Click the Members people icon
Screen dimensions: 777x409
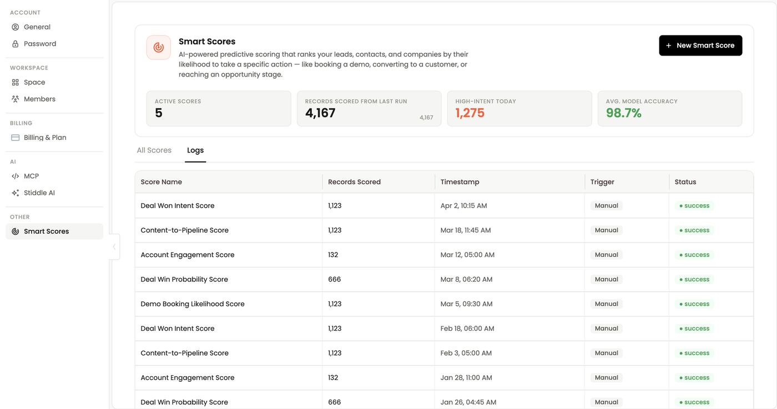pyautogui.click(x=16, y=99)
